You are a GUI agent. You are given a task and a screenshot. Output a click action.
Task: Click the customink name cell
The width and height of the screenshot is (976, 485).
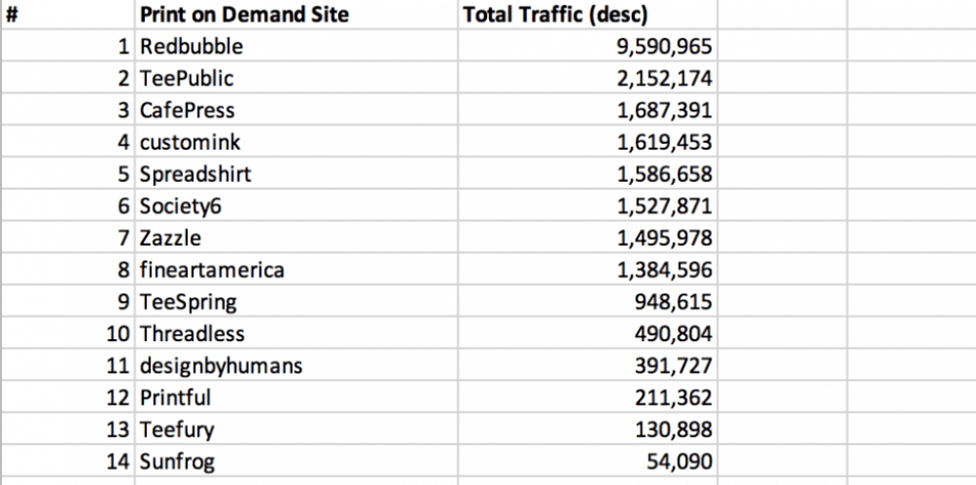click(296, 142)
